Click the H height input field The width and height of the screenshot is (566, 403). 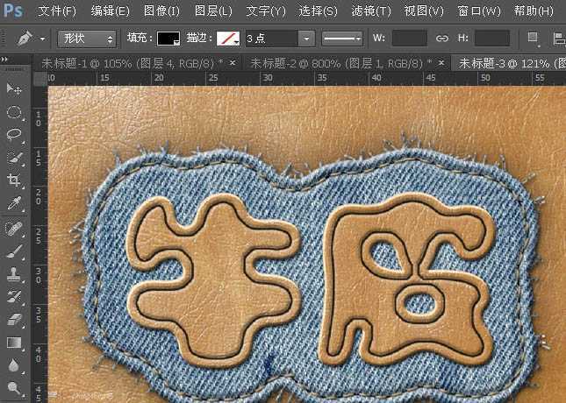coord(492,39)
